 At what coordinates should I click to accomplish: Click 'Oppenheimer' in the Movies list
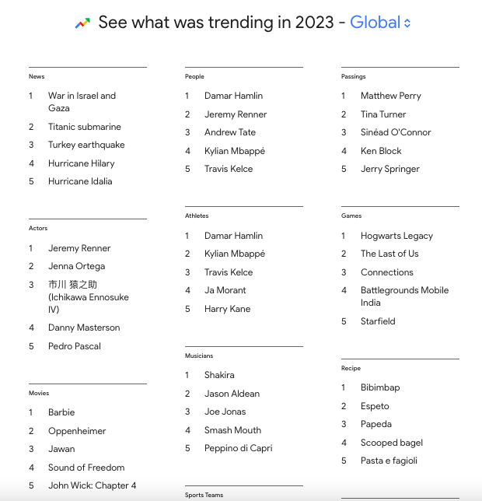[x=77, y=431]
